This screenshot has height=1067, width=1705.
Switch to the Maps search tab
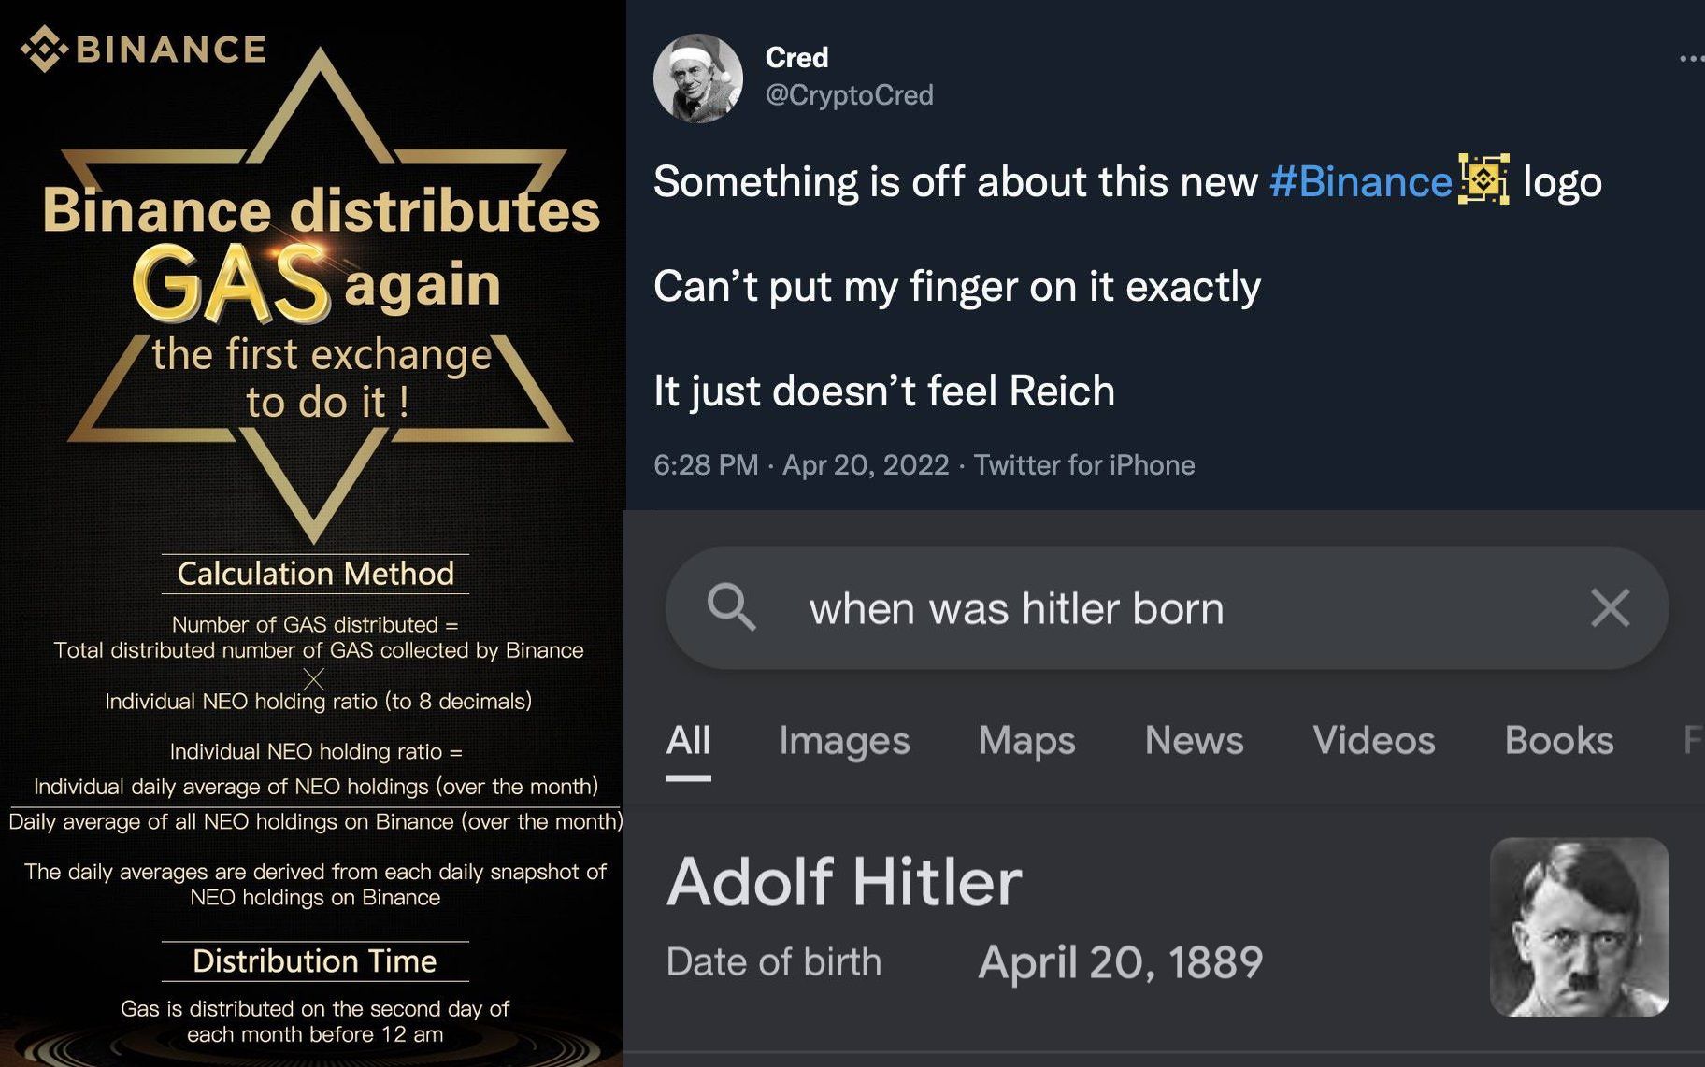[1026, 741]
